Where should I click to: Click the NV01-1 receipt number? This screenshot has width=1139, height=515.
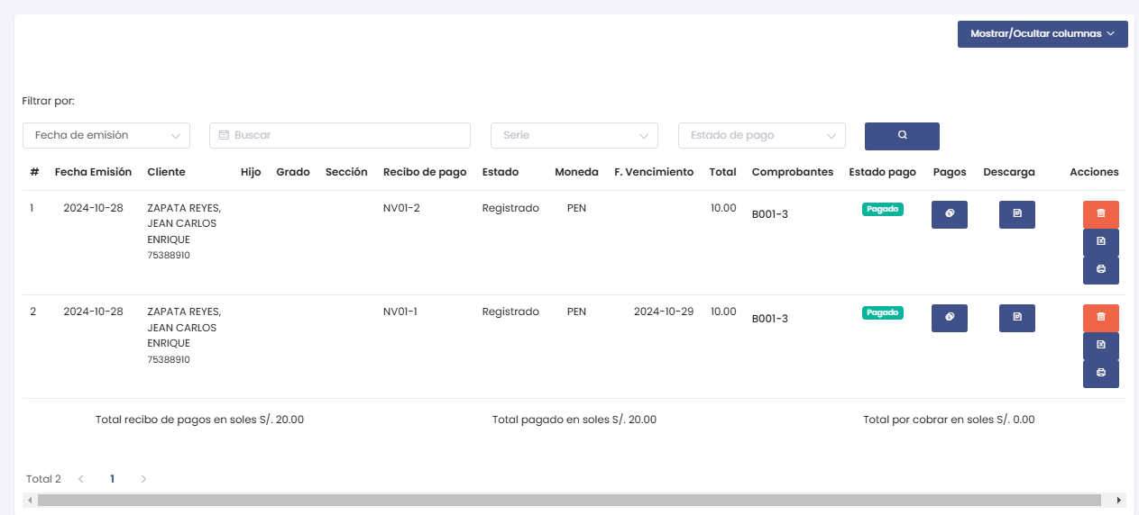[400, 312]
